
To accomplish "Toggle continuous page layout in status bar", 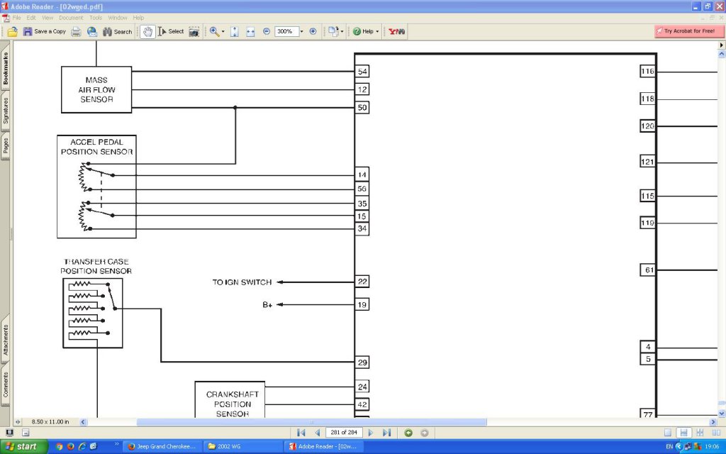I will click(x=683, y=433).
